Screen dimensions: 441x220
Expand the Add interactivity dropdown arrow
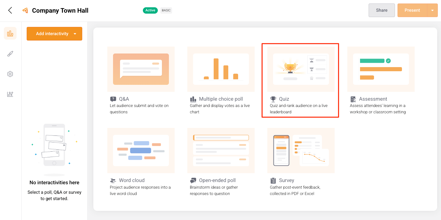[x=75, y=34]
